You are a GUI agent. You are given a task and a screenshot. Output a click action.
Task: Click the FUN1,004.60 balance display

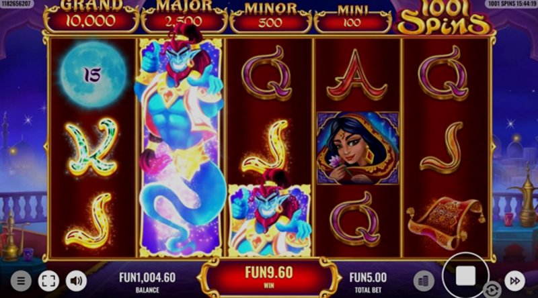coord(147,283)
